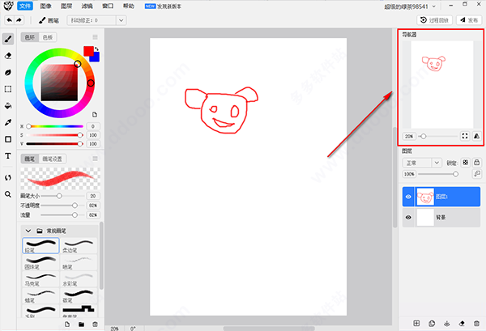Click the undo arrow in top toolbar
Viewport: 486px width, 331px height.
[8, 19]
